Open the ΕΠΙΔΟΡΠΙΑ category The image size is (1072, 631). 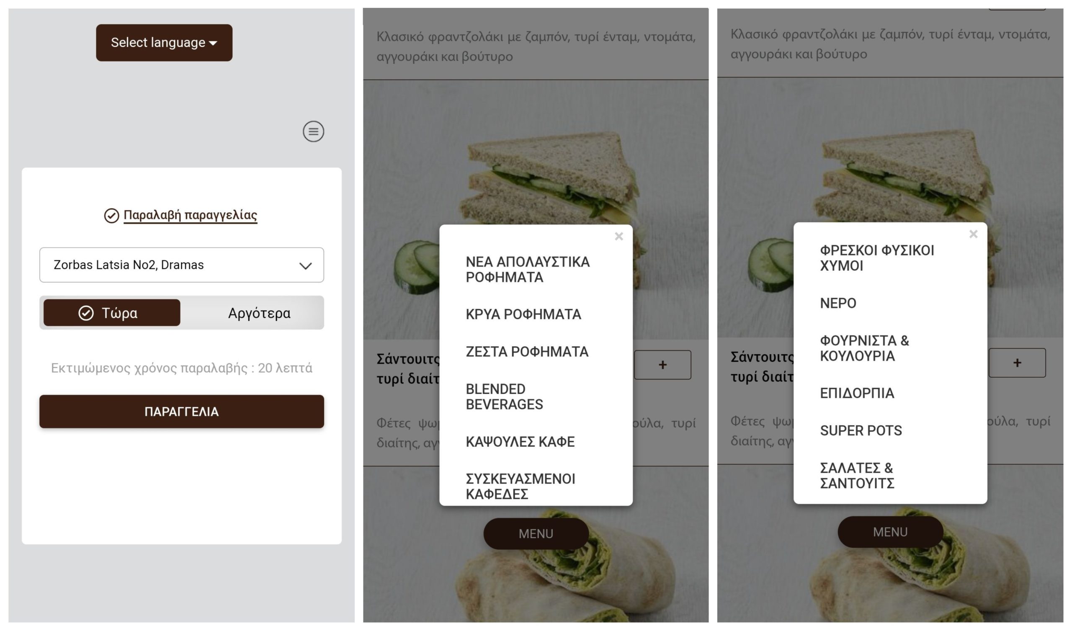pyautogui.click(x=857, y=393)
